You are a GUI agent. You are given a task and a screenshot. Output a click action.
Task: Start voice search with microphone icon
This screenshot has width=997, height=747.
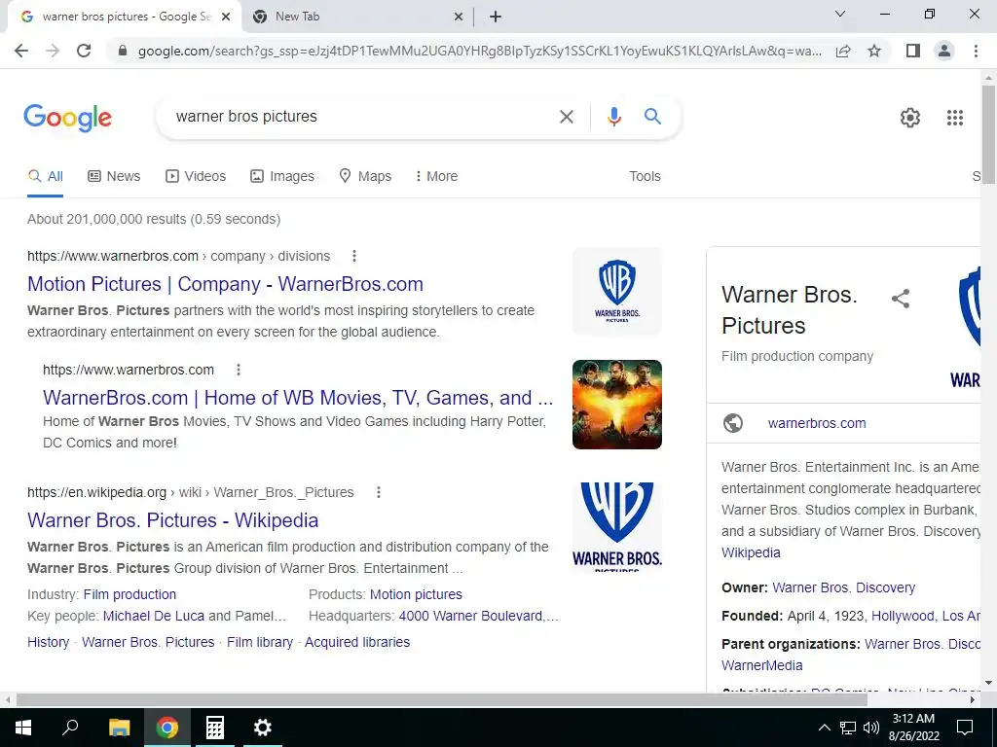click(613, 117)
